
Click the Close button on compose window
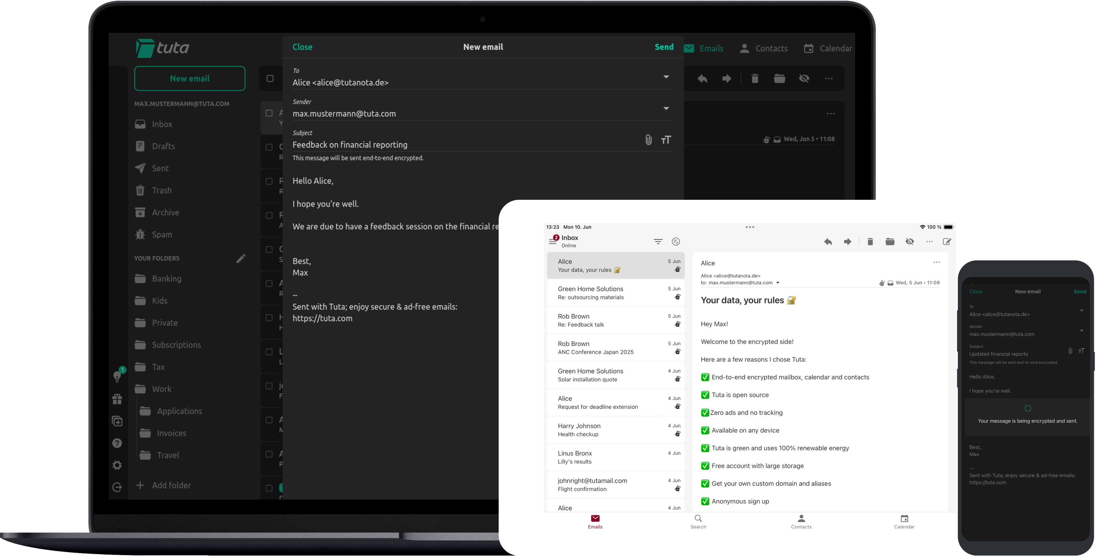303,47
